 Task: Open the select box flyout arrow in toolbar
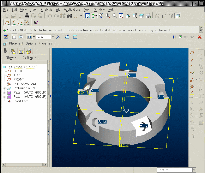[81, 16]
